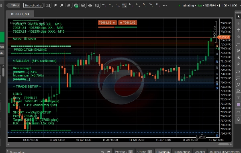Viewport: 241px width, 153px height.
Task: Click the camera icon in drawing toolbar
Action: click(x=238, y=112)
